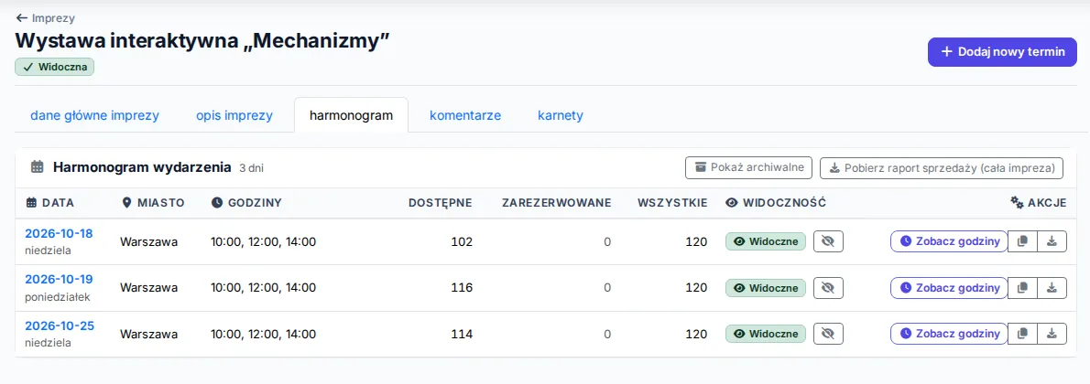Click the WSZYSTKIE column header
This screenshot has width=1090, height=384.
tap(672, 203)
